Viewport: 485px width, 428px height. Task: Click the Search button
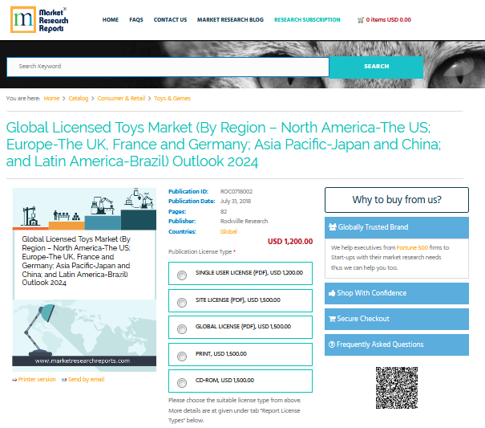coord(377,67)
